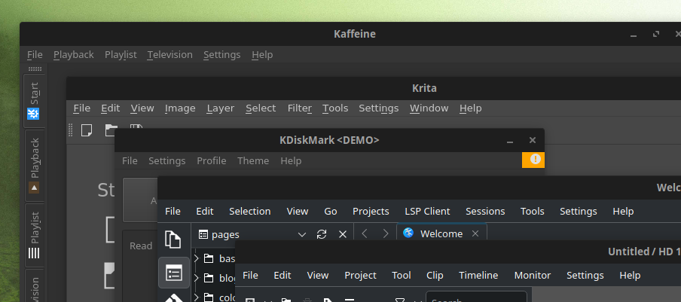The height and width of the screenshot is (302, 681).
Task: Open the Profile menu in KDiskMark
Action: (x=212, y=161)
